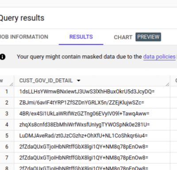Click the resize handle of the Row column

tap(12, 85)
